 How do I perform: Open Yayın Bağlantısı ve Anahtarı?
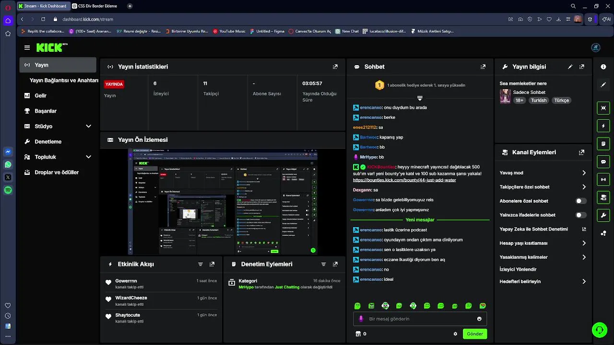[x=64, y=80]
